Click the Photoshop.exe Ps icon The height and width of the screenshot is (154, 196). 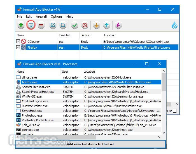pos(18,115)
